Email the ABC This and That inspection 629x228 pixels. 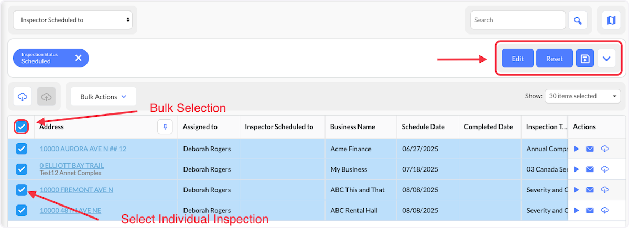[590, 190]
